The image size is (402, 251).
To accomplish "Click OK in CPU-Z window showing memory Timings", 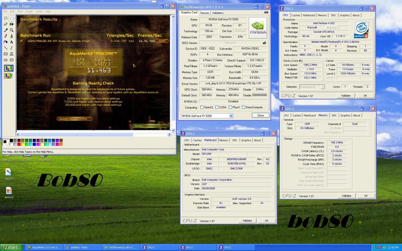I will click(x=366, y=196).
